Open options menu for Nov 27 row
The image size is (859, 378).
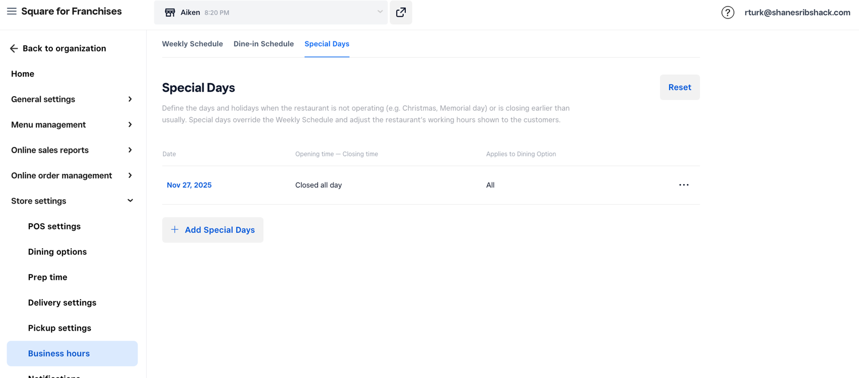point(684,185)
